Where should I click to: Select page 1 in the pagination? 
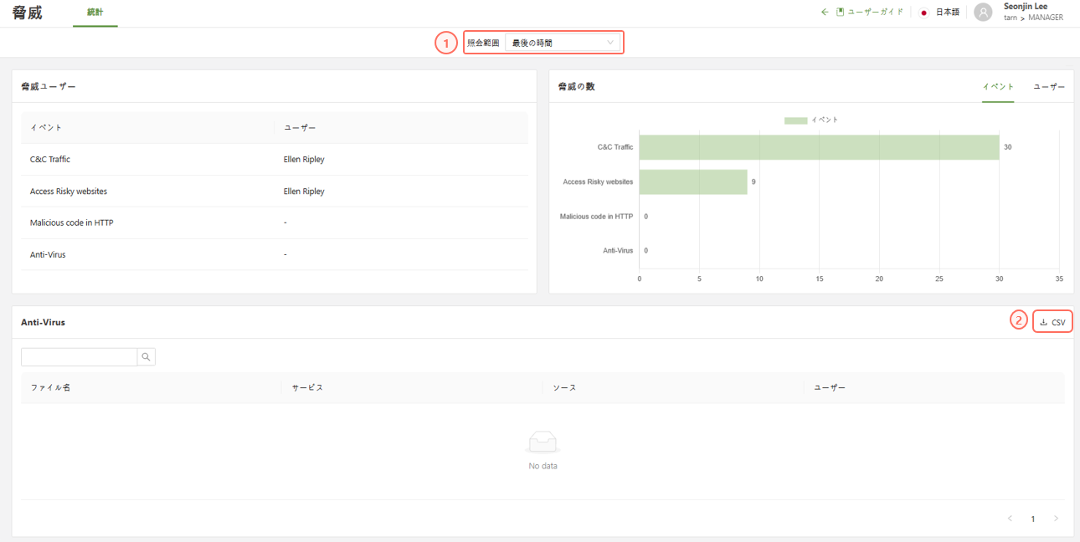pos(1032,519)
